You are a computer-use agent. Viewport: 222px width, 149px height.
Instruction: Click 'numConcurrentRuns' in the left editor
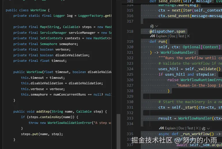click(69, 95)
